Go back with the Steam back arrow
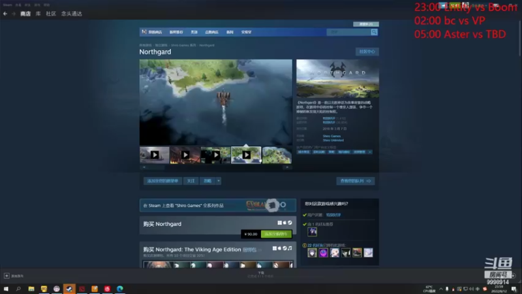The image size is (522, 294). (5, 14)
